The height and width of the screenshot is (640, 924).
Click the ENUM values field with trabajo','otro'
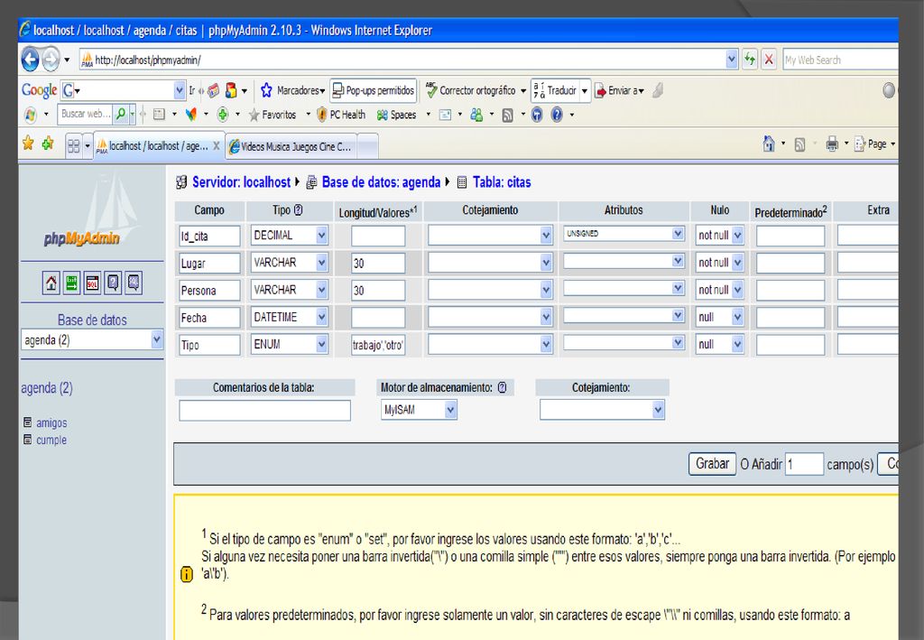coord(378,345)
